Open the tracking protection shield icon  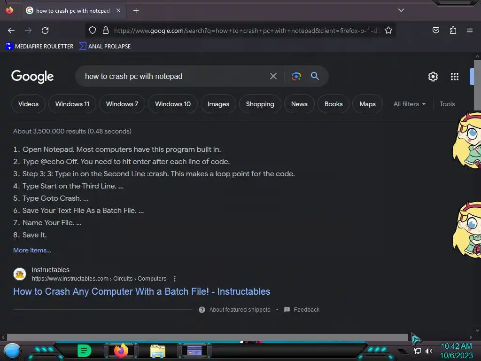click(x=93, y=31)
